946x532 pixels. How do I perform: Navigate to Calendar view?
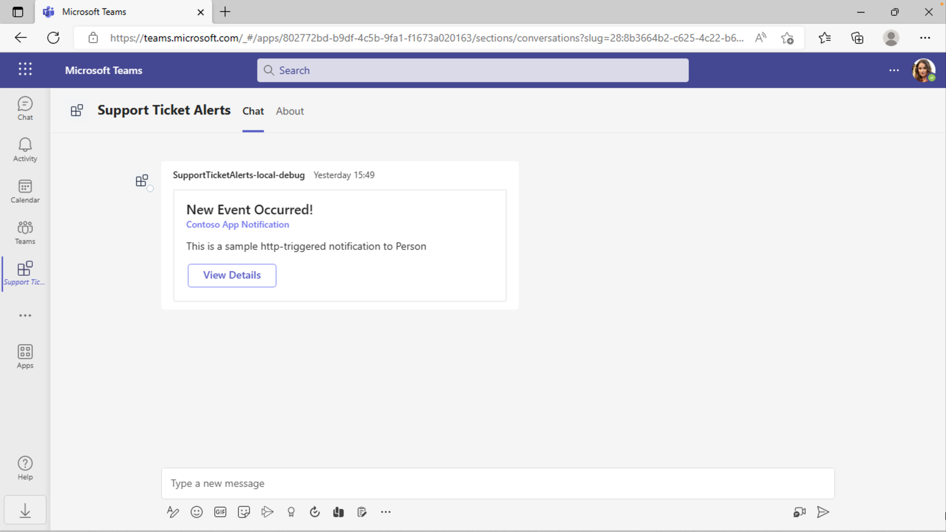[25, 191]
